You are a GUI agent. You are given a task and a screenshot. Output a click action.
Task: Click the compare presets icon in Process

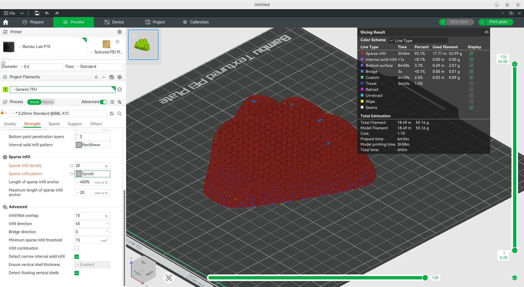click(120, 102)
